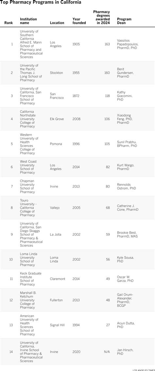Screen dimensions: 155x371
Task: Click Chapman University's founding year 2013
Action: [76, 186]
